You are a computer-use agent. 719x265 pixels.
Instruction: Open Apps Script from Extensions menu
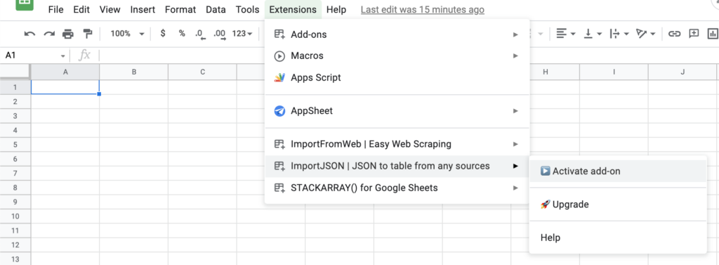coord(397,77)
